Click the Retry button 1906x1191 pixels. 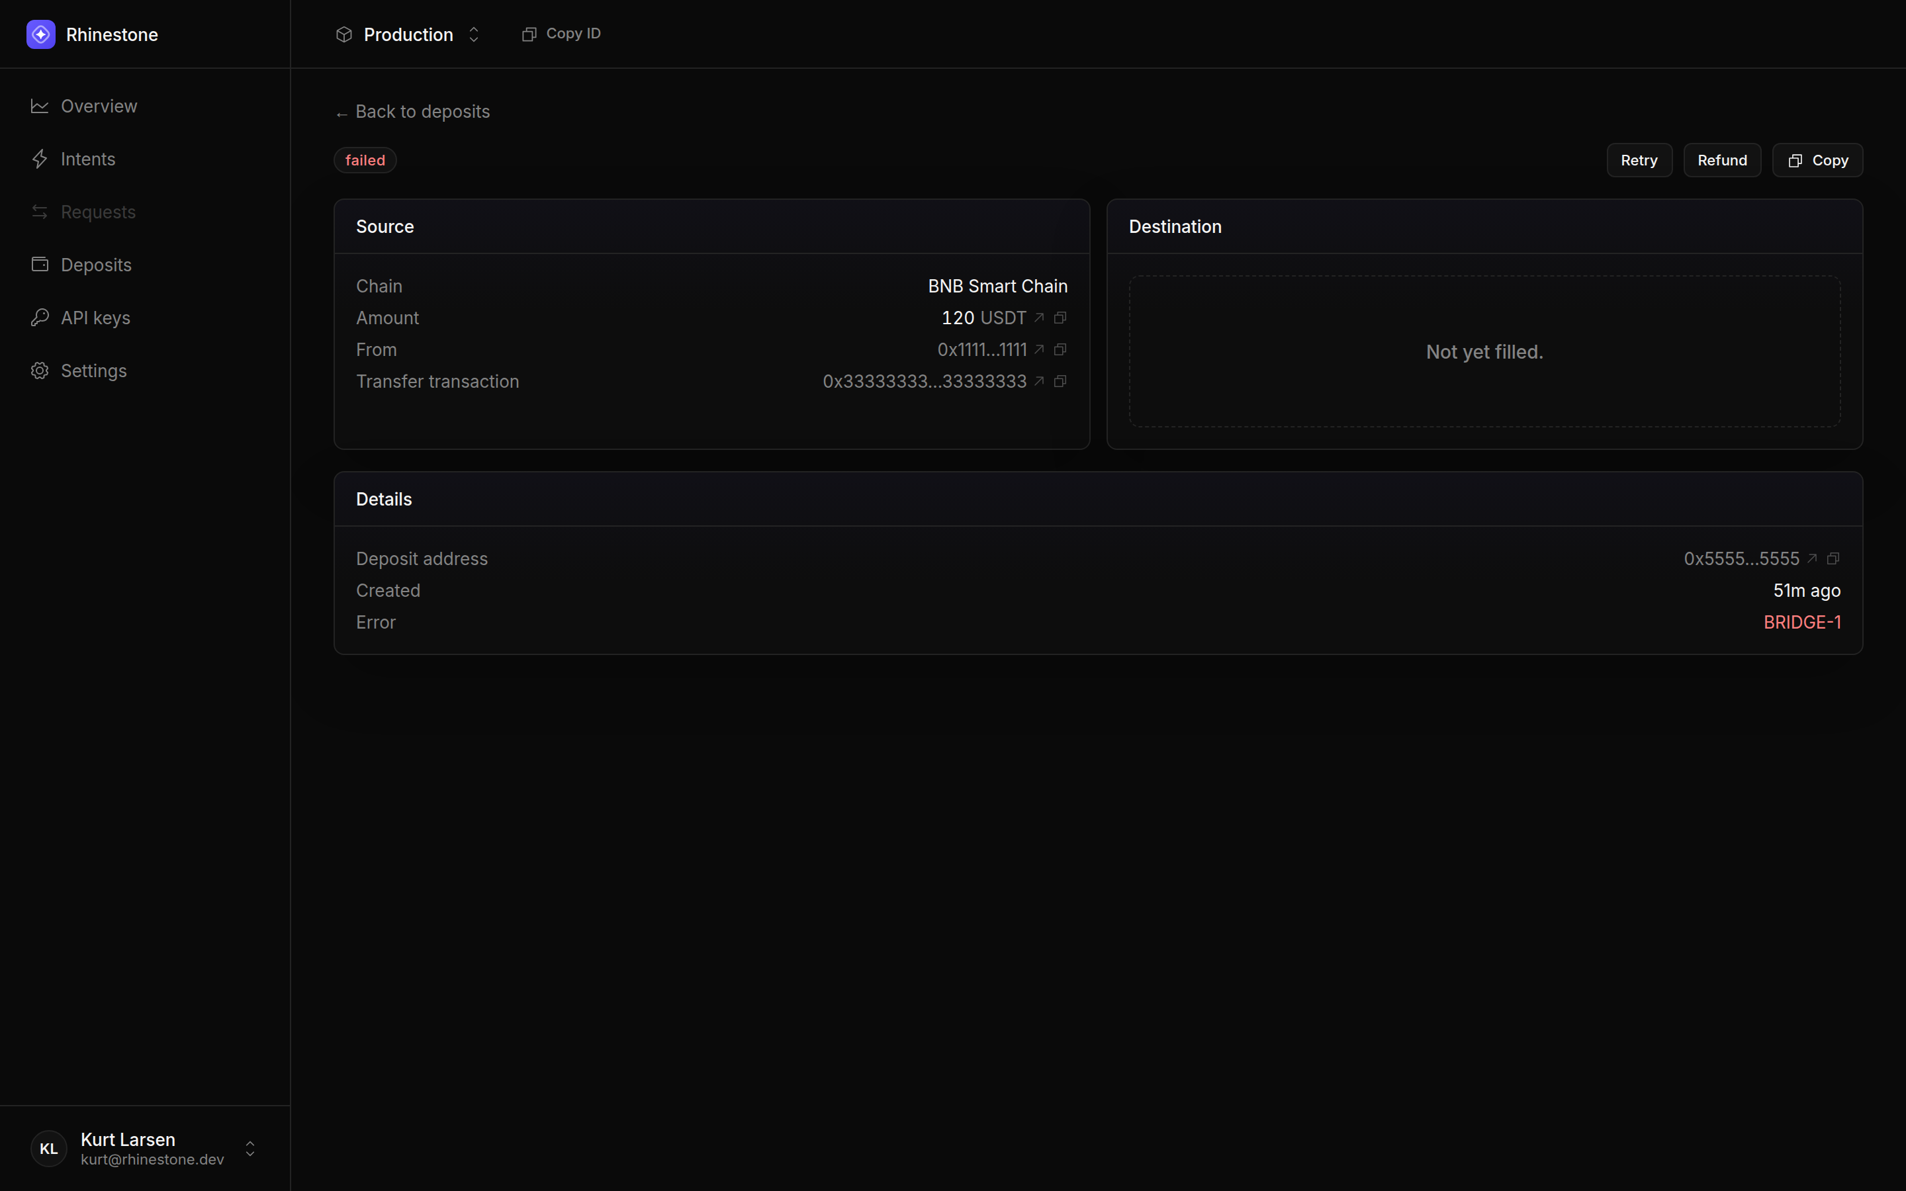point(1639,160)
